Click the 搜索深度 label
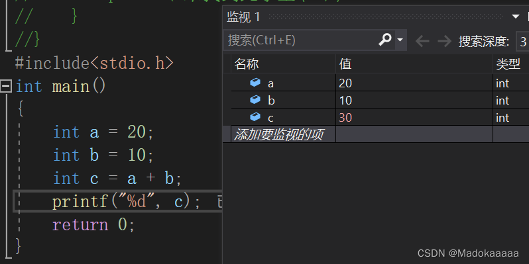The width and height of the screenshot is (529, 264). tap(484, 42)
